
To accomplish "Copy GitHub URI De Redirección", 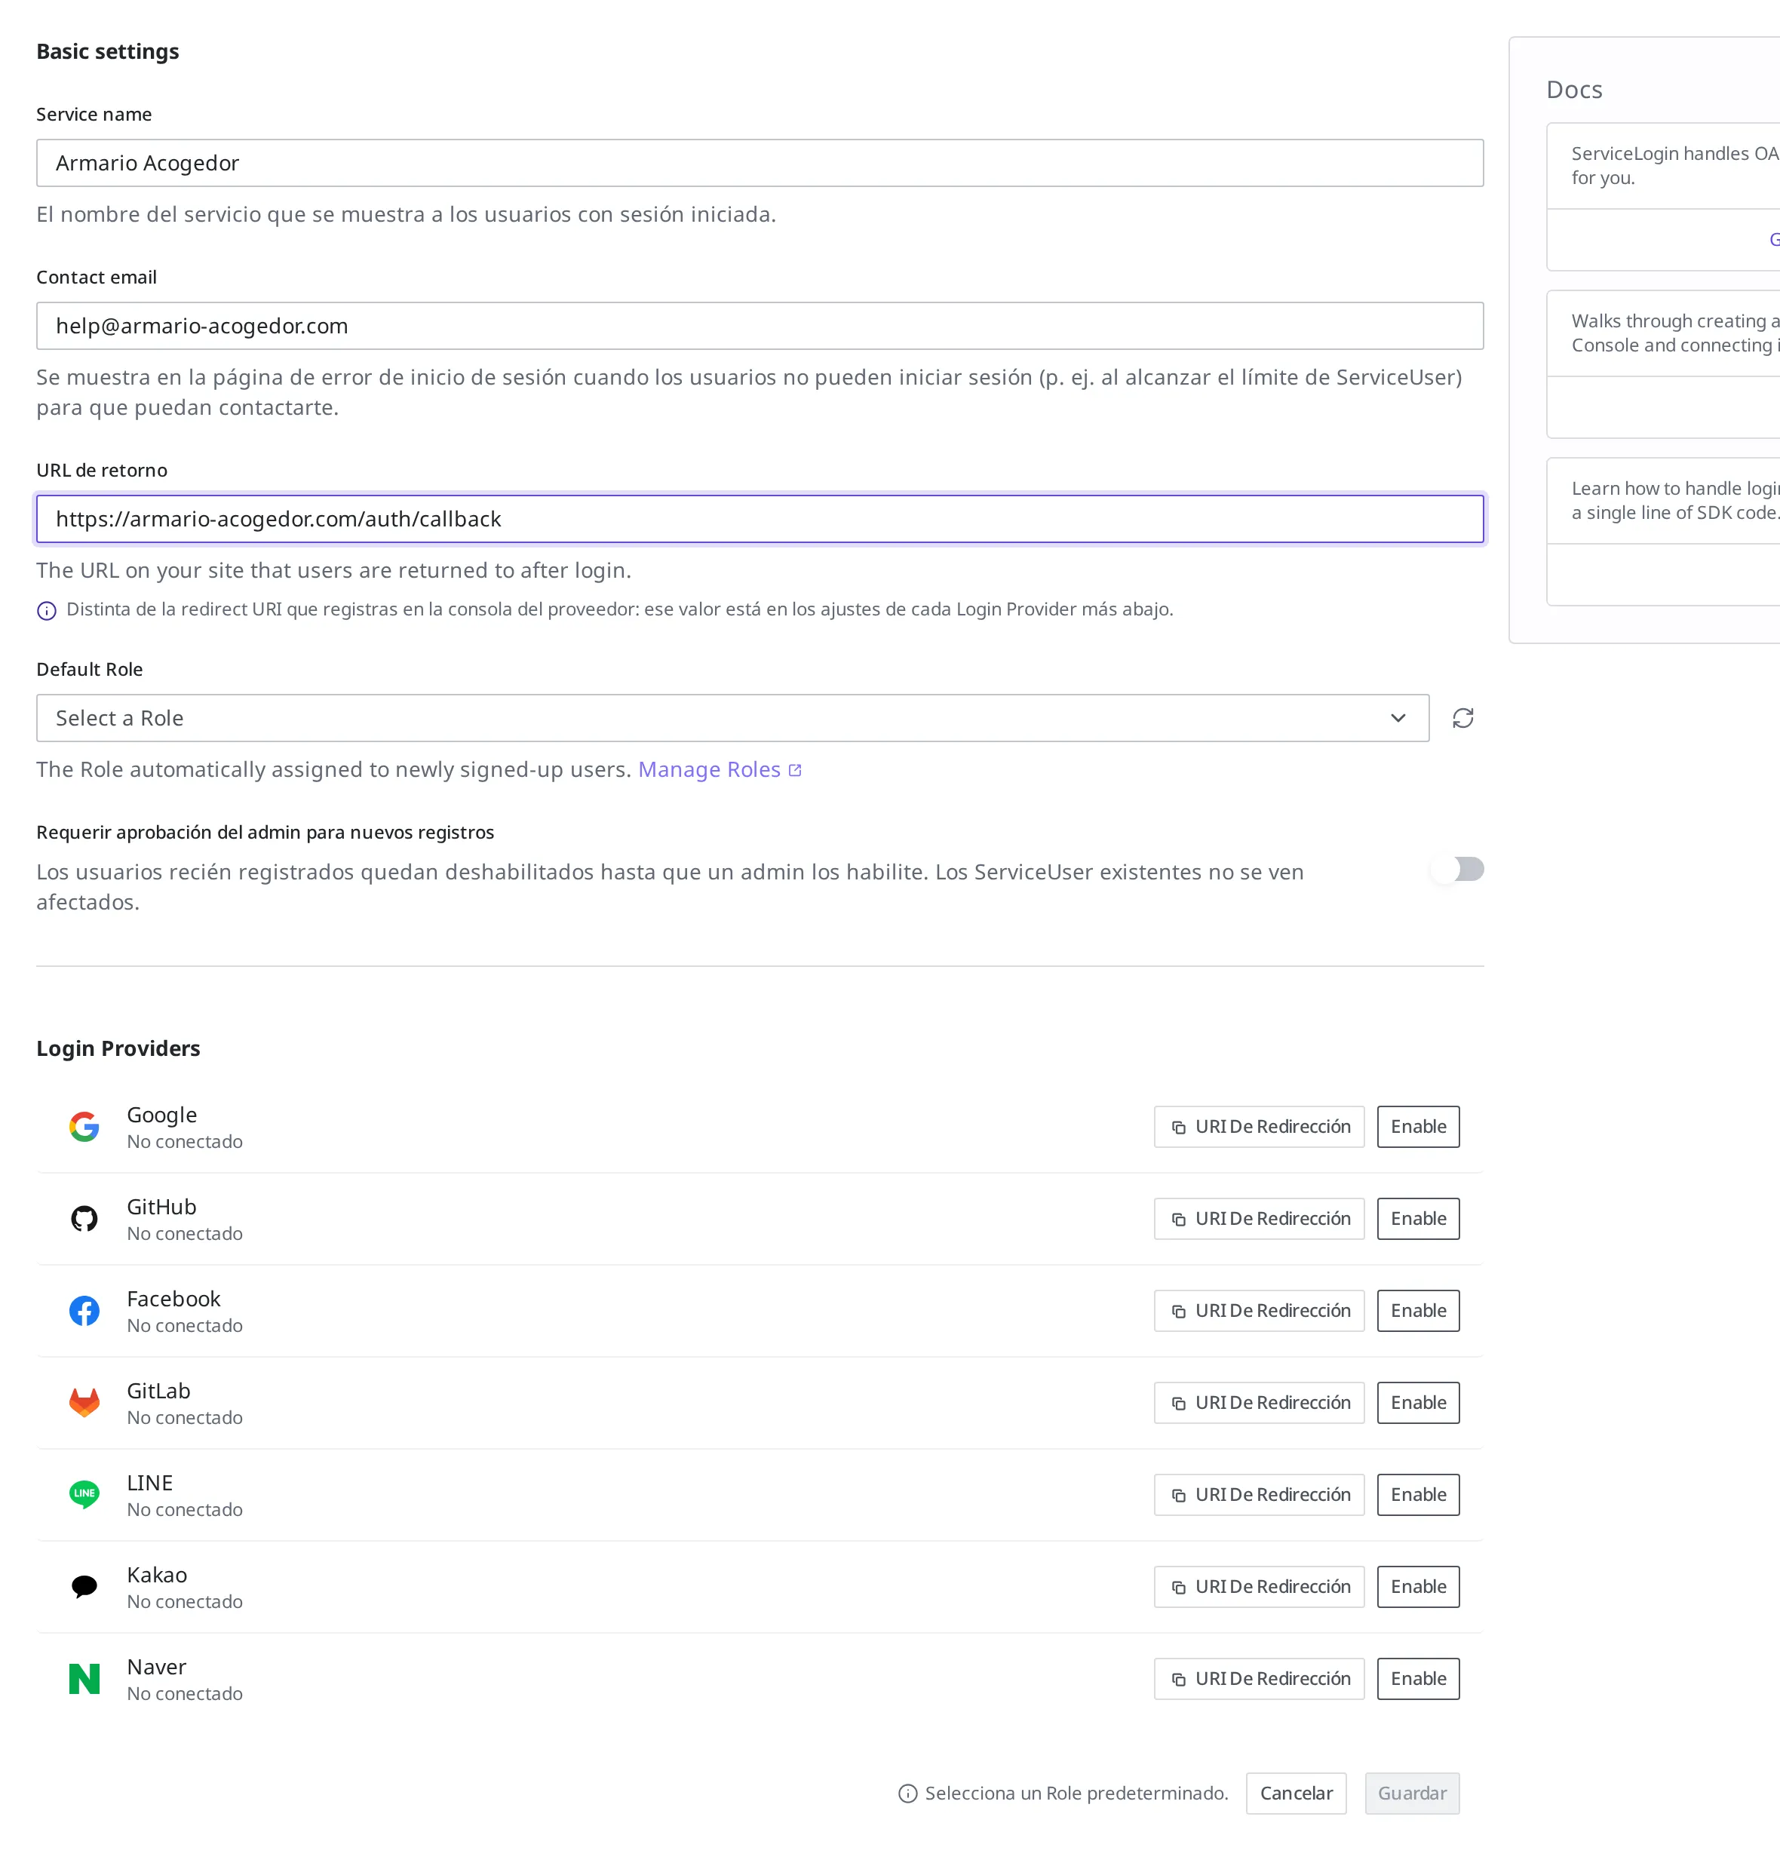I will tap(1259, 1218).
